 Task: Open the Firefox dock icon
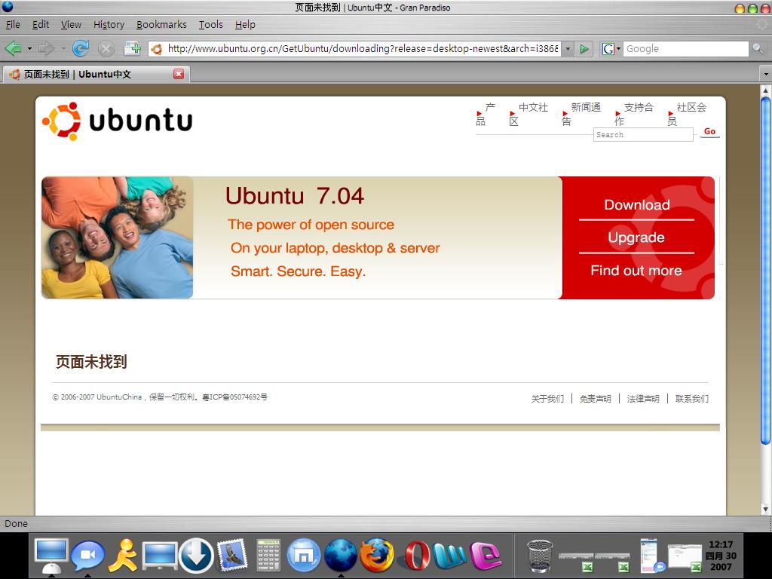point(377,555)
